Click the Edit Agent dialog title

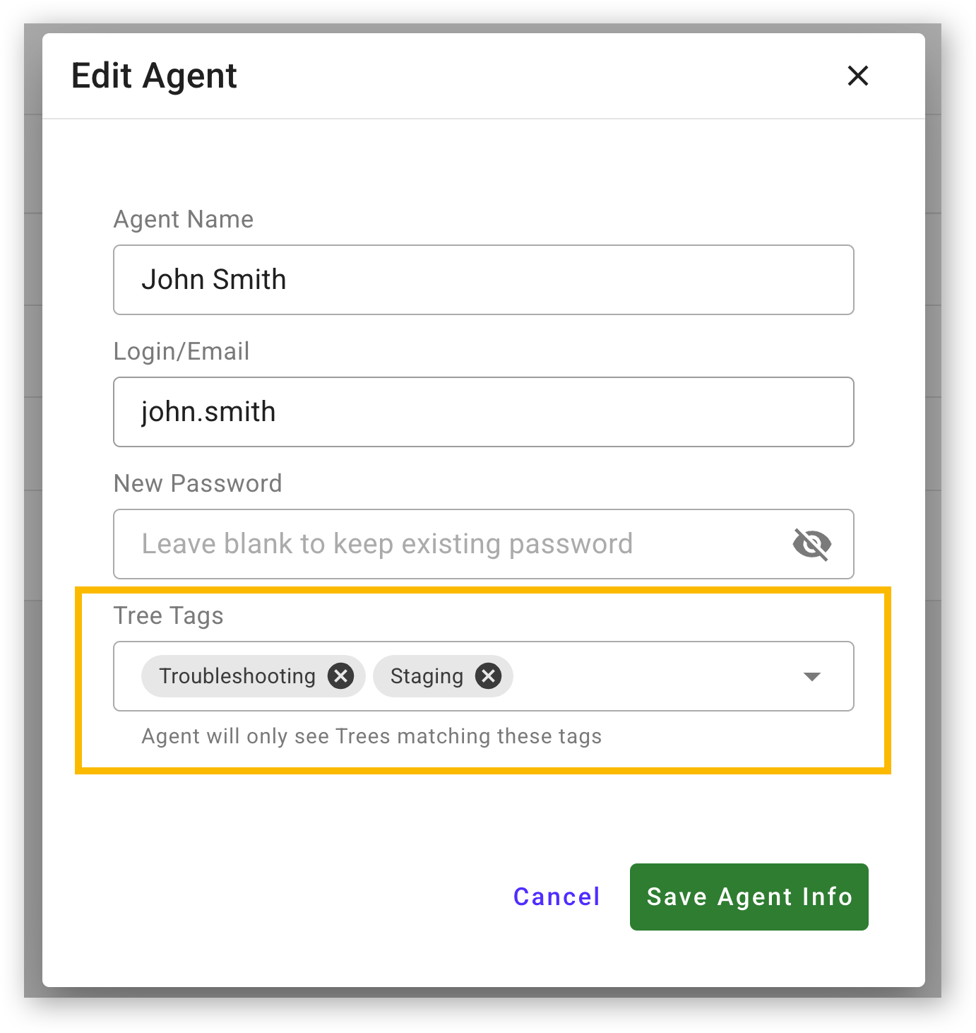tap(154, 76)
